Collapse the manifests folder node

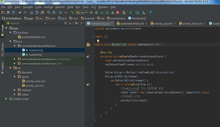click(x=10, y=33)
